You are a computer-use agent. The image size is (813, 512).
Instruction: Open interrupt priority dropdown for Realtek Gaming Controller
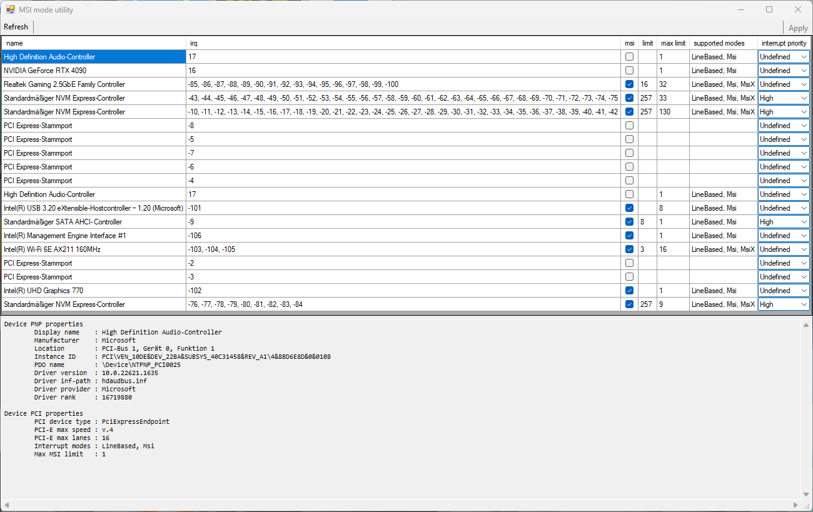coord(784,84)
